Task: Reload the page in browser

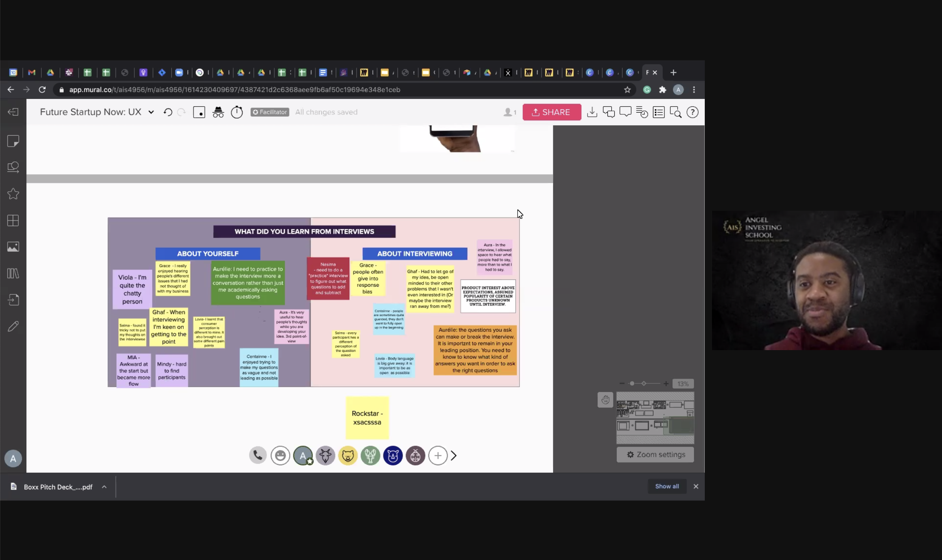Action: (42, 90)
